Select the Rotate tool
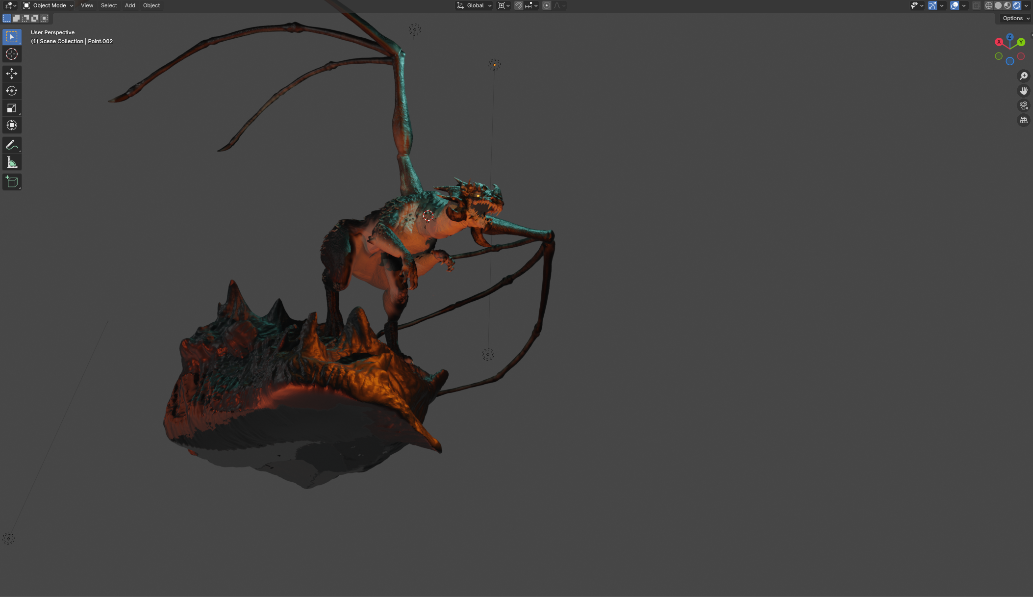Image resolution: width=1033 pixels, height=597 pixels. coord(12,91)
